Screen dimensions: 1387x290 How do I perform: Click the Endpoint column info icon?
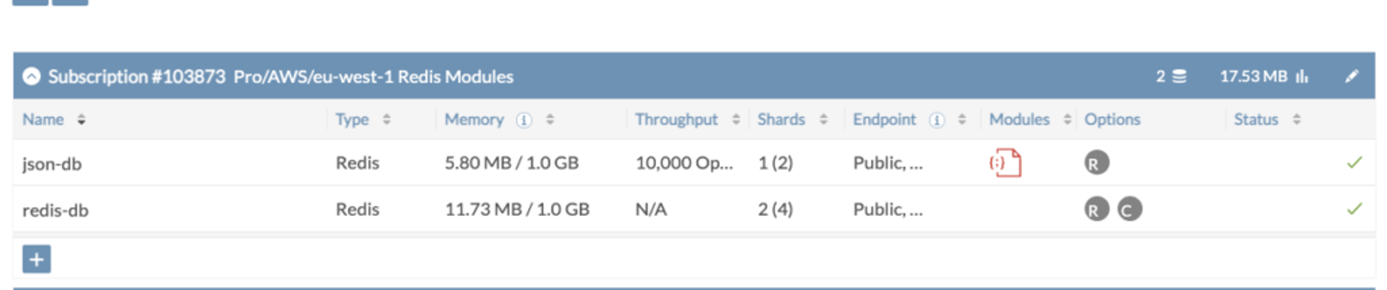[x=937, y=120]
